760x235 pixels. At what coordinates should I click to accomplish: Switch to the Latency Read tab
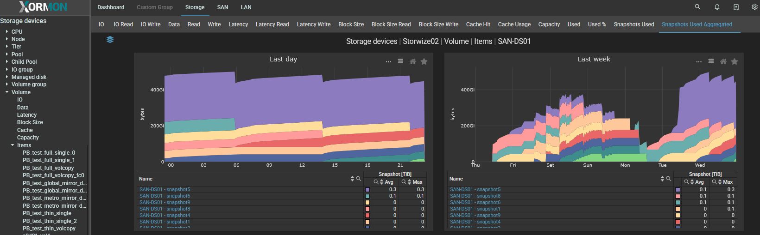point(272,24)
